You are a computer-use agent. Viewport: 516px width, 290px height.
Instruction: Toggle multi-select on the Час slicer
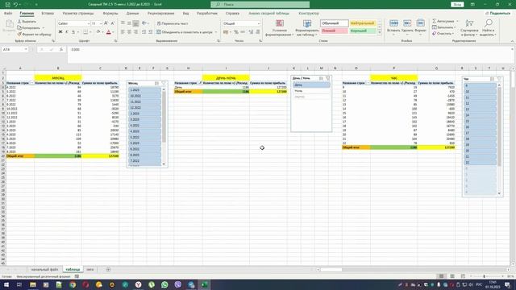point(492,79)
